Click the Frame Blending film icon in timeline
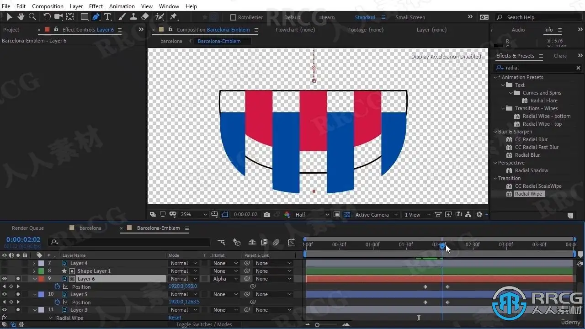 click(x=264, y=242)
